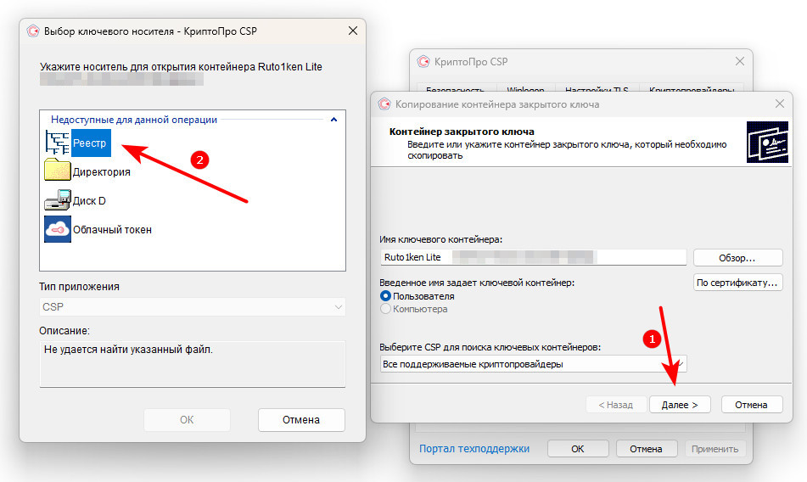The height and width of the screenshot is (482, 807).
Task: Select the Реестр registry icon
Action: click(58, 143)
